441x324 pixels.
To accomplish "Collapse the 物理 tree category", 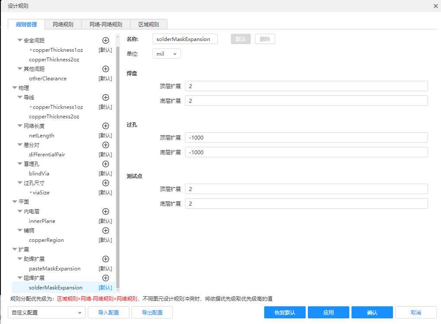I will [15, 88].
